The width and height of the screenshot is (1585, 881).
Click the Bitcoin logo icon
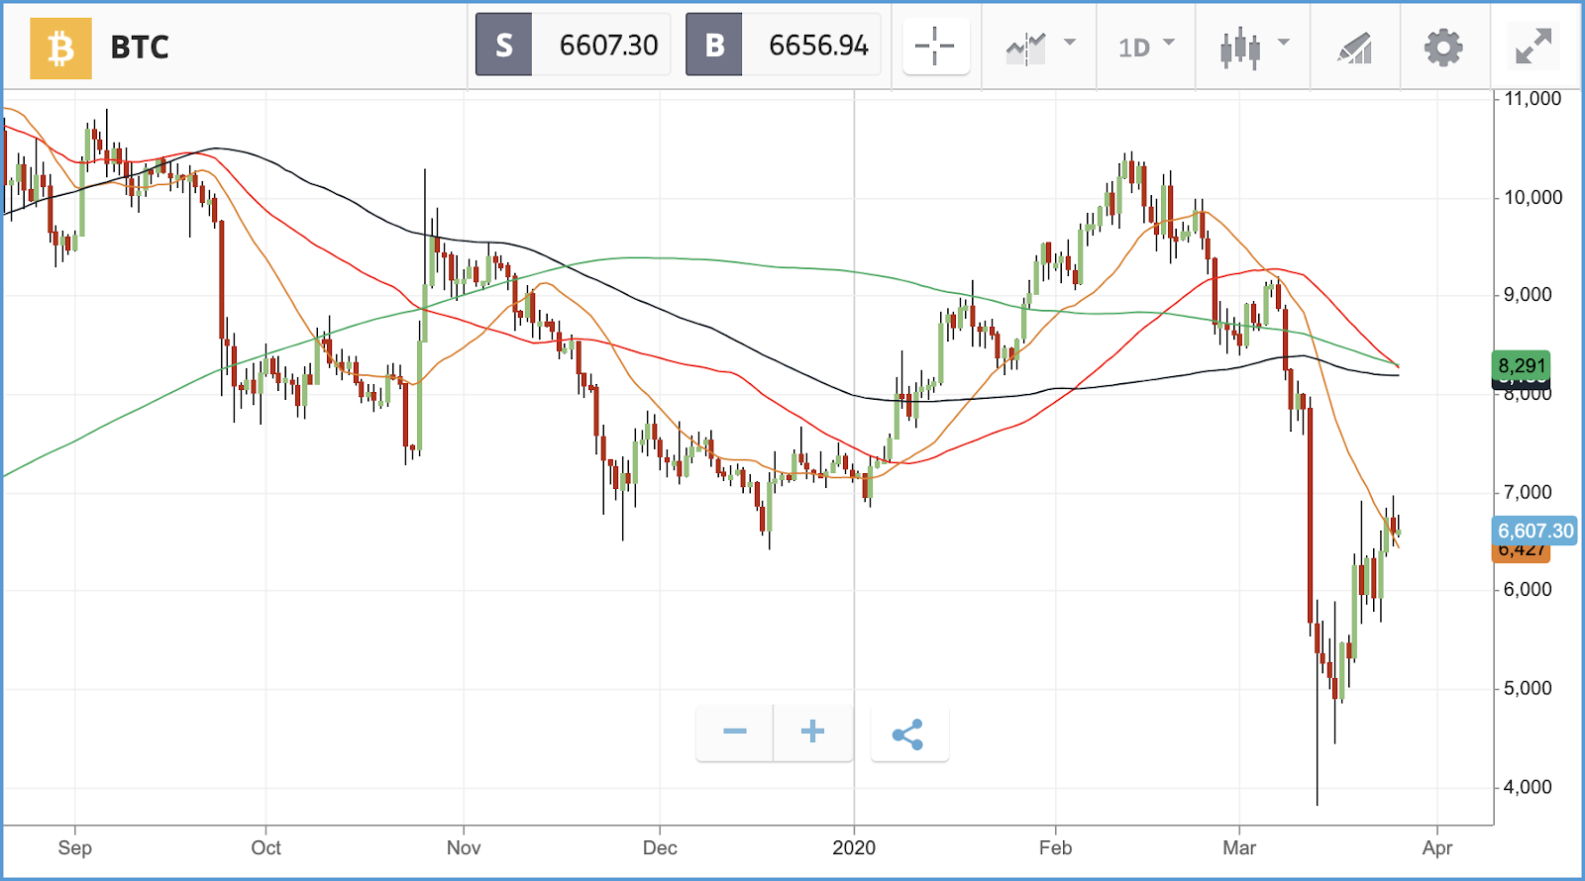(60, 48)
